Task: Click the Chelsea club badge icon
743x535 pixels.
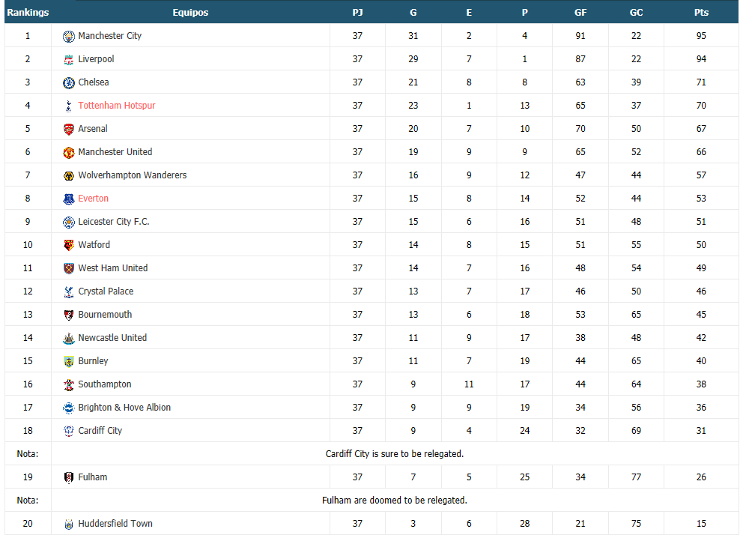Action: coord(69,82)
